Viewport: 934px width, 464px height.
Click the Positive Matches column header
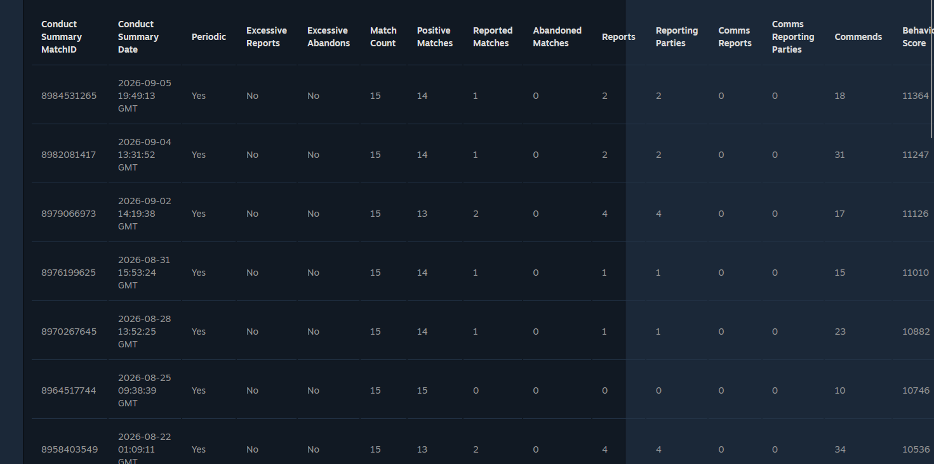435,37
